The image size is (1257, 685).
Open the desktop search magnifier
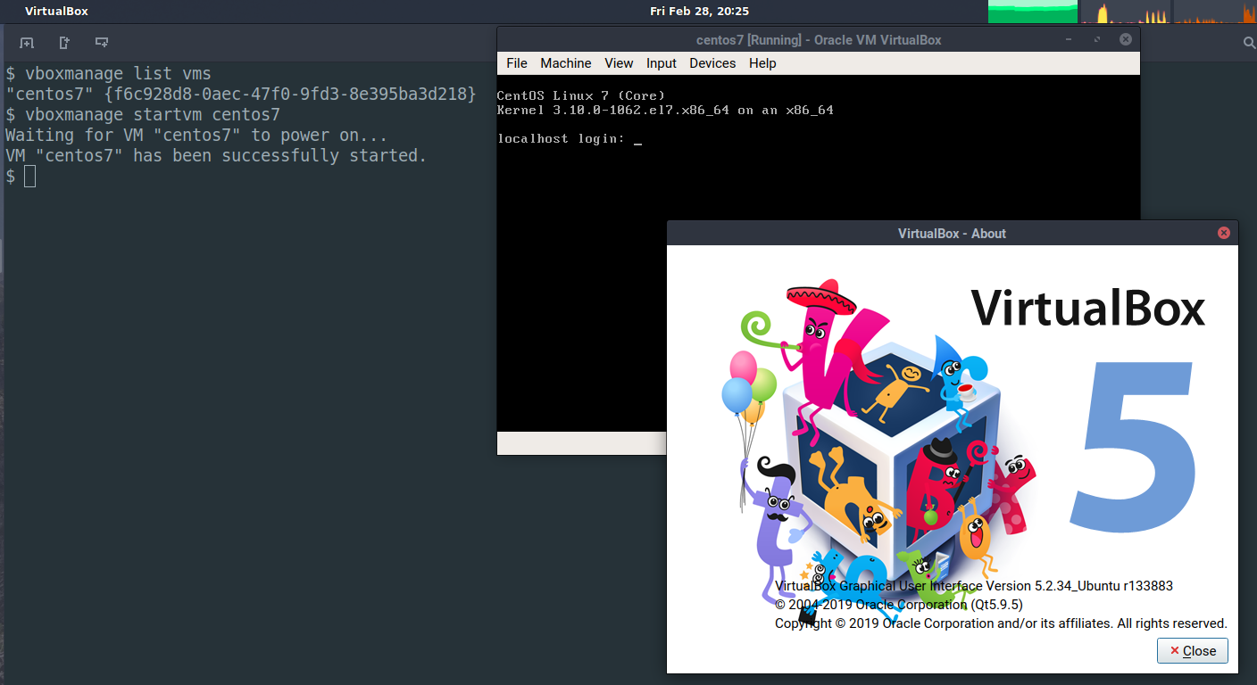point(1248,42)
